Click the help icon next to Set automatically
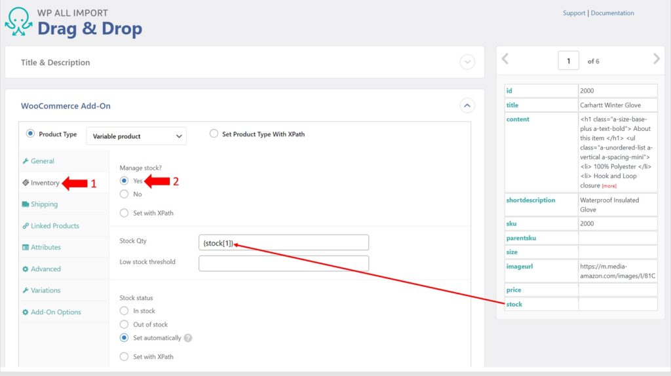The height and width of the screenshot is (376, 671). (x=188, y=338)
